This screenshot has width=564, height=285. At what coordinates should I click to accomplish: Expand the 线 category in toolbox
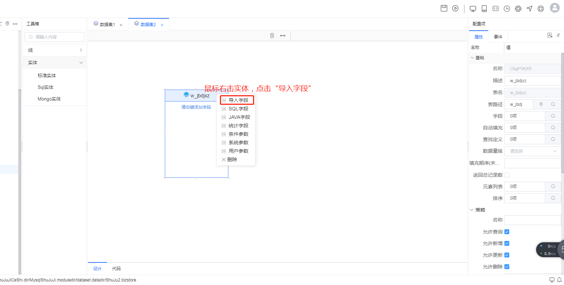(x=55, y=50)
